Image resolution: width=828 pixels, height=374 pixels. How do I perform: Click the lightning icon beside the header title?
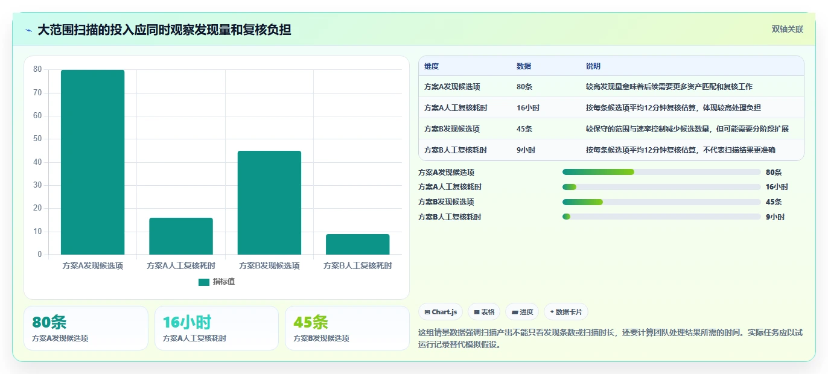point(29,30)
